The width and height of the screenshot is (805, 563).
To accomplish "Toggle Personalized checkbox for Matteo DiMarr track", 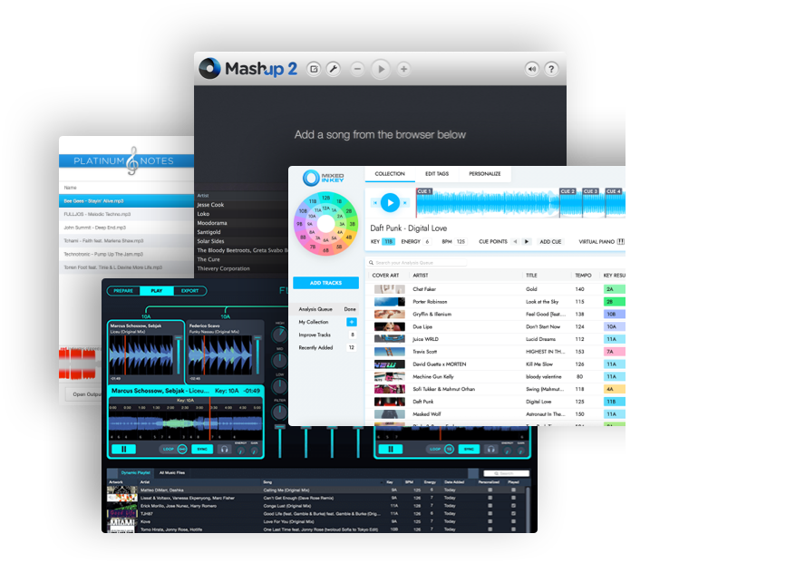I will click(x=490, y=490).
